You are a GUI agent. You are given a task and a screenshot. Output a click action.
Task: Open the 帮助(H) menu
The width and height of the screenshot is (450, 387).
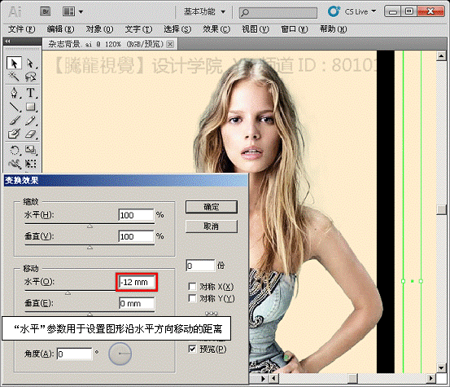click(x=333, y=29)
